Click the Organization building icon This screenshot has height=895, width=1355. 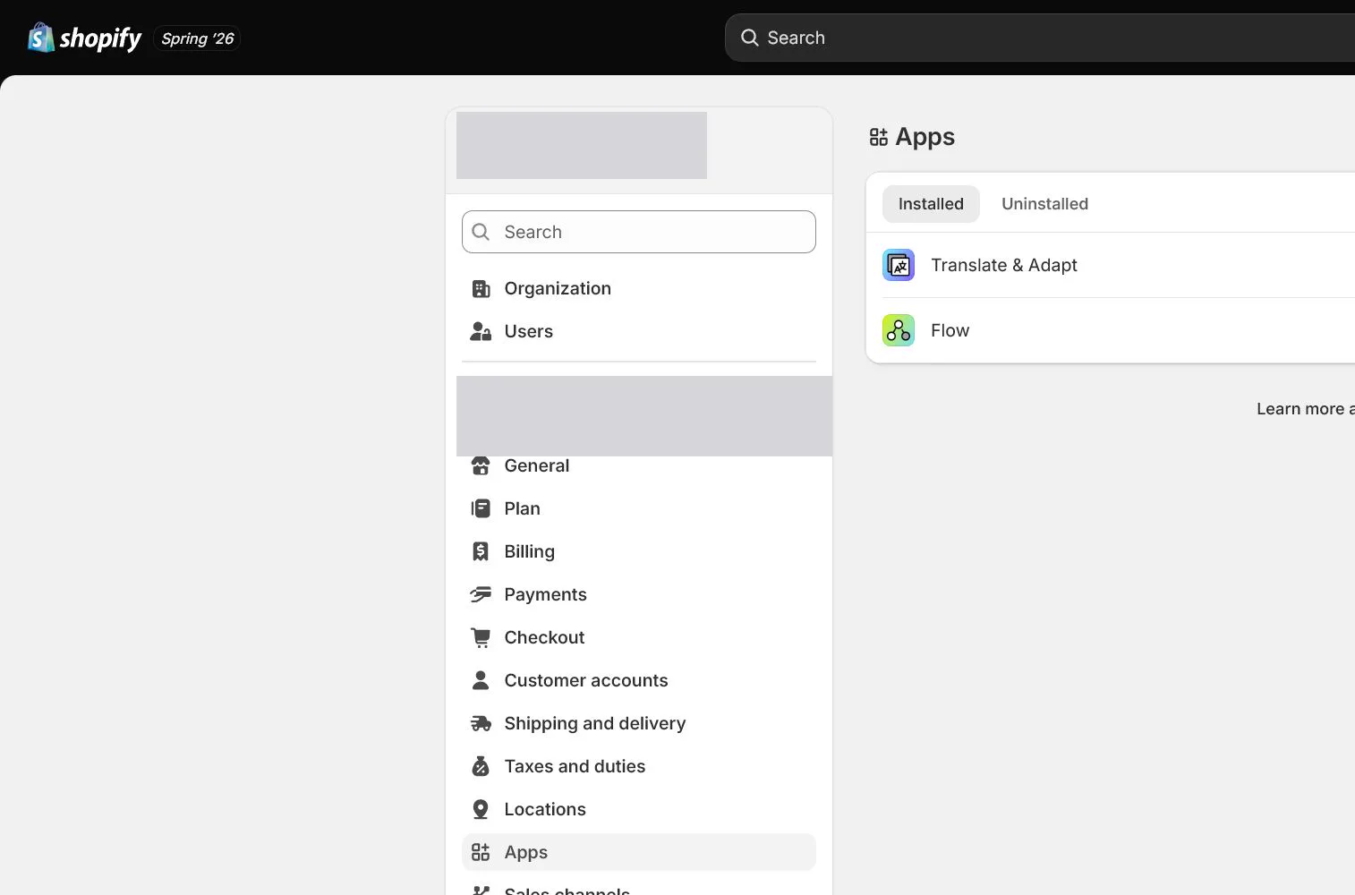pos(481,288)
